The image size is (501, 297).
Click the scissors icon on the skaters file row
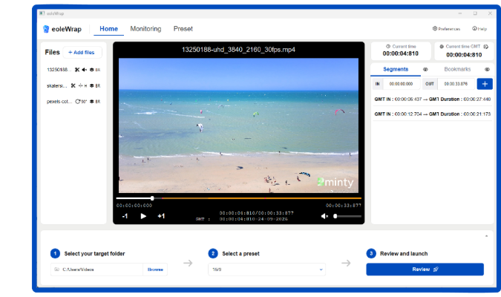[73, 85]
